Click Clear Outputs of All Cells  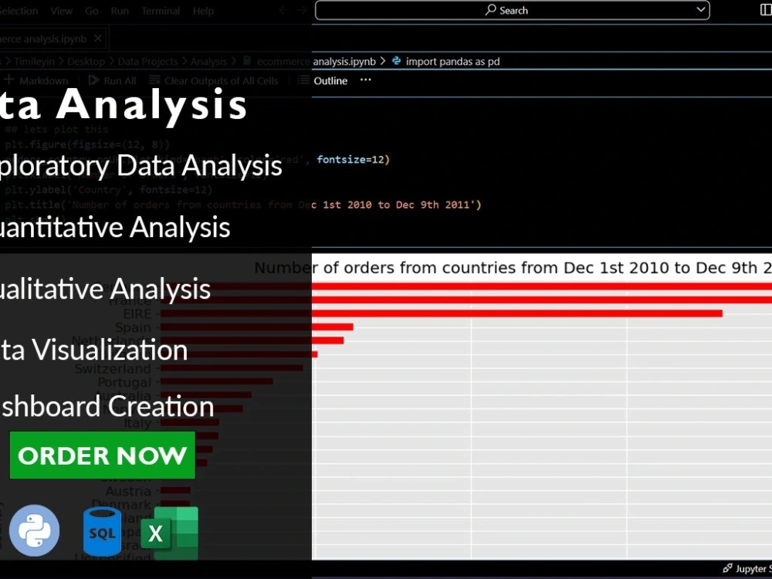tap(214, 80)
